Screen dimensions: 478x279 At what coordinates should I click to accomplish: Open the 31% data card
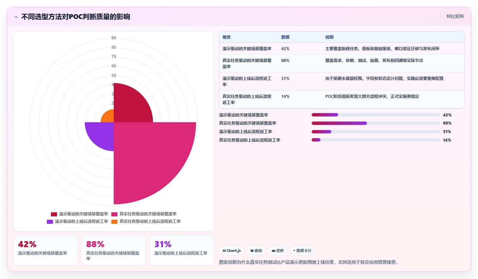pos(182,250)
